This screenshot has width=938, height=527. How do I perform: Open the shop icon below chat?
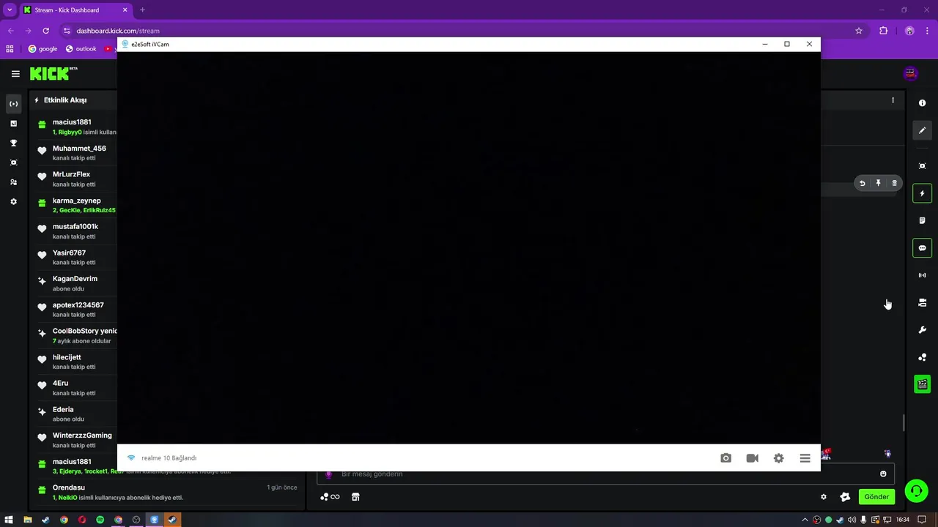355,497
